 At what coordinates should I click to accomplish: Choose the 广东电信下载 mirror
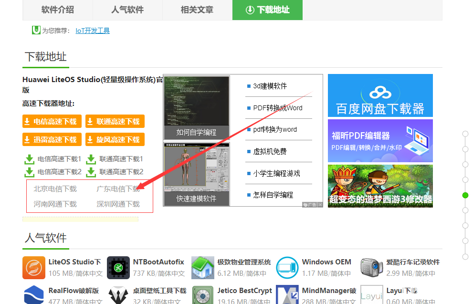coord(118,189)
